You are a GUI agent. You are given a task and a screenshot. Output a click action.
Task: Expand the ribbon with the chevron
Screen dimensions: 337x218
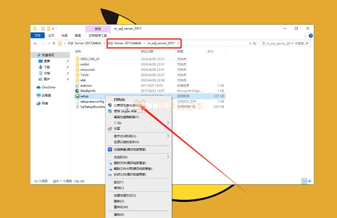pos(305,36)
